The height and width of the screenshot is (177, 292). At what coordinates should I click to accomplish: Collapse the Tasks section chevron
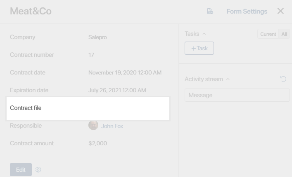tap(204, 34)
